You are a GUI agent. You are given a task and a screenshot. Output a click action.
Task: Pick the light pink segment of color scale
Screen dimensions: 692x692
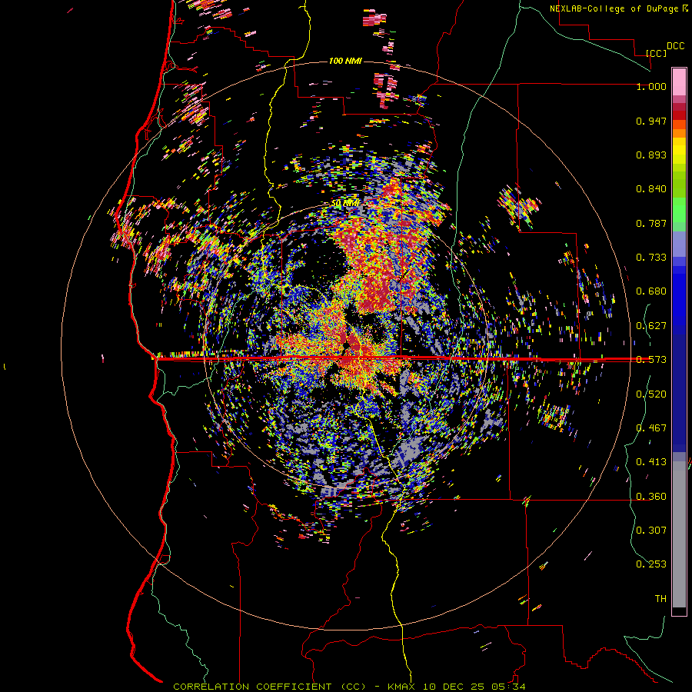(679, 82)
